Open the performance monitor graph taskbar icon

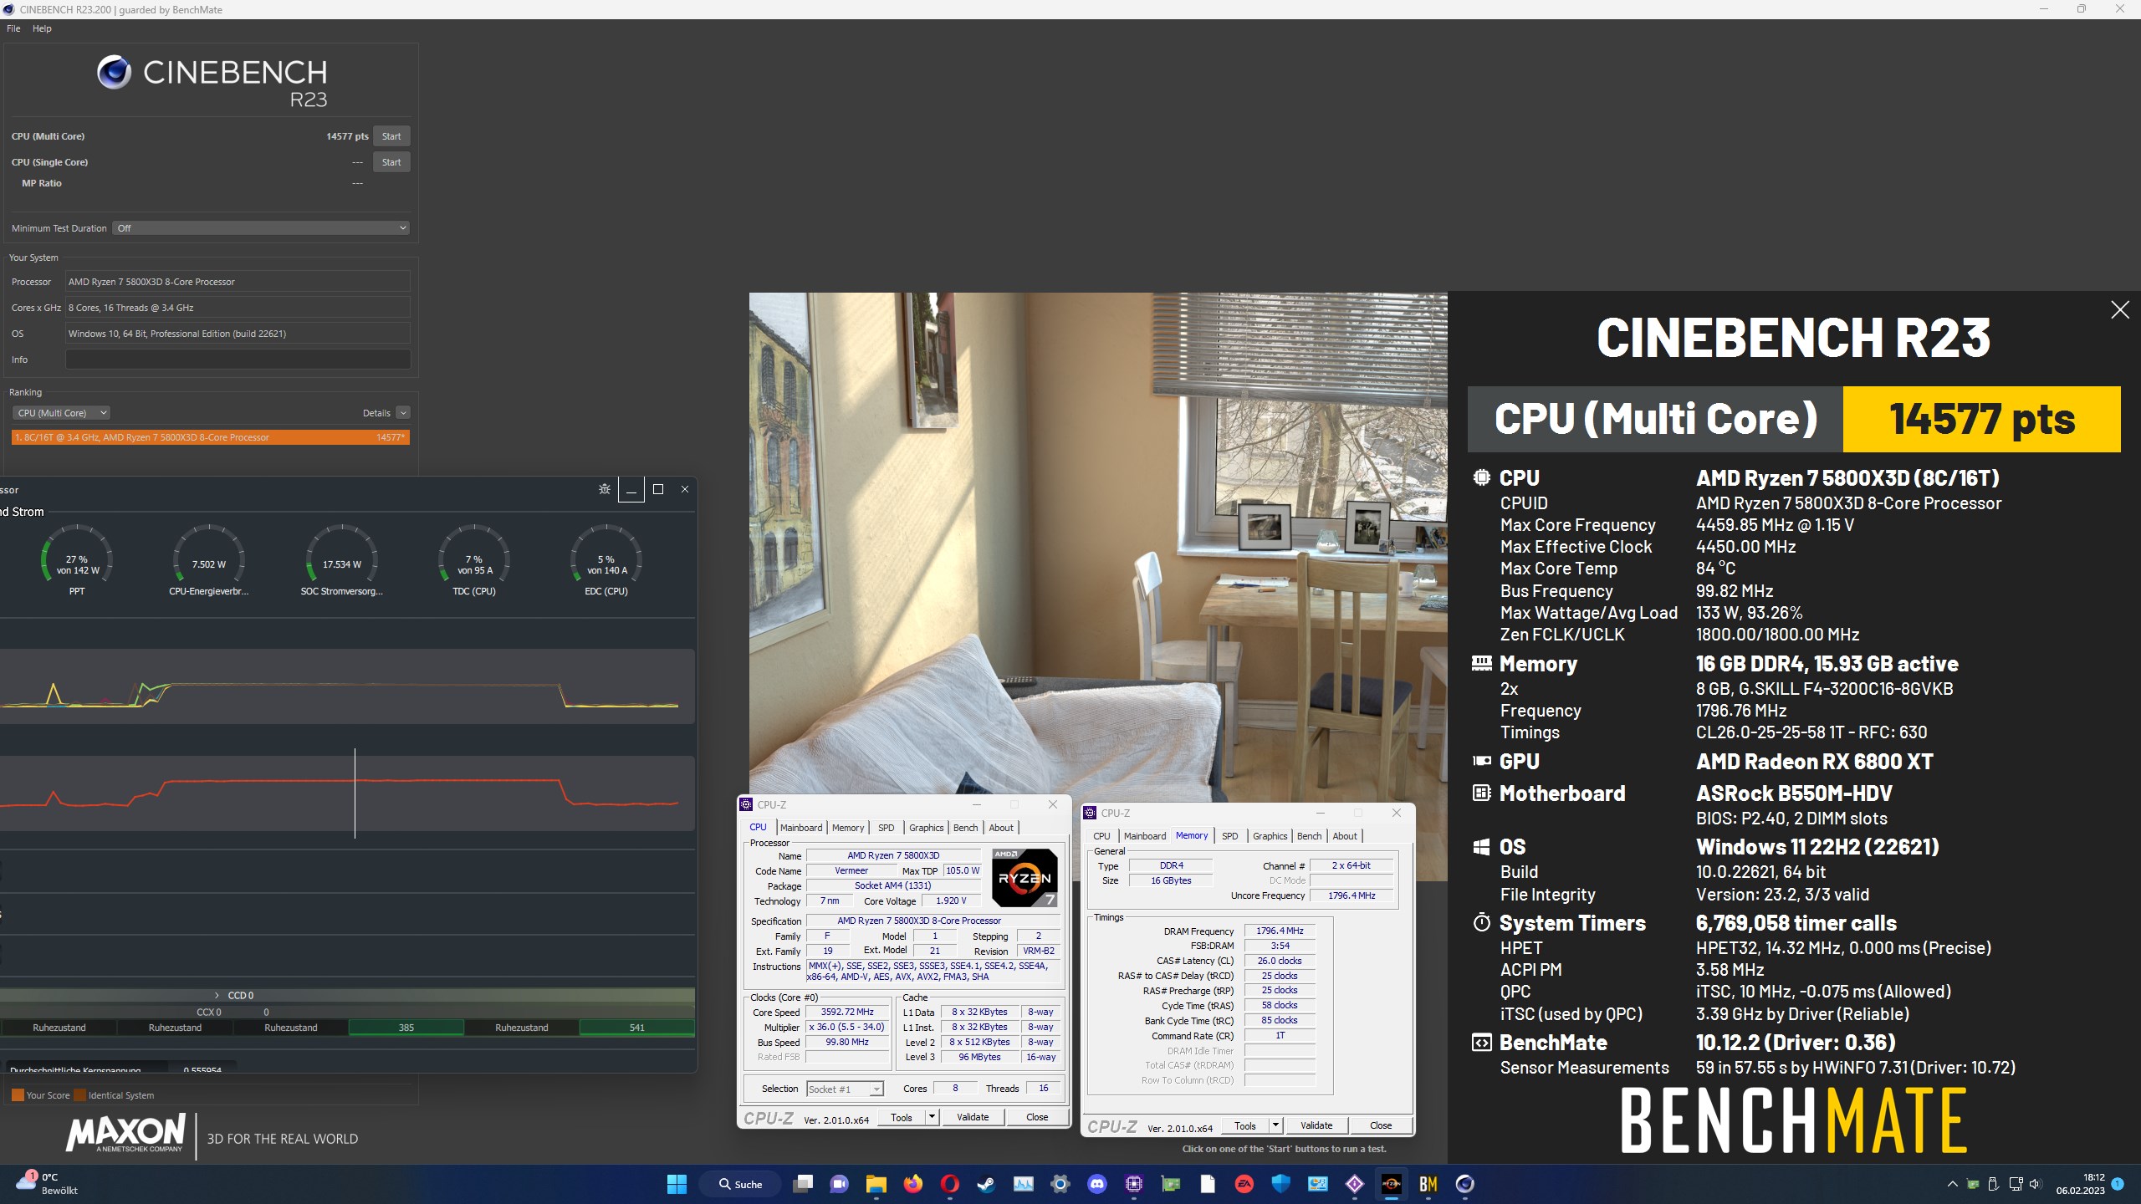(1023, 1184)
